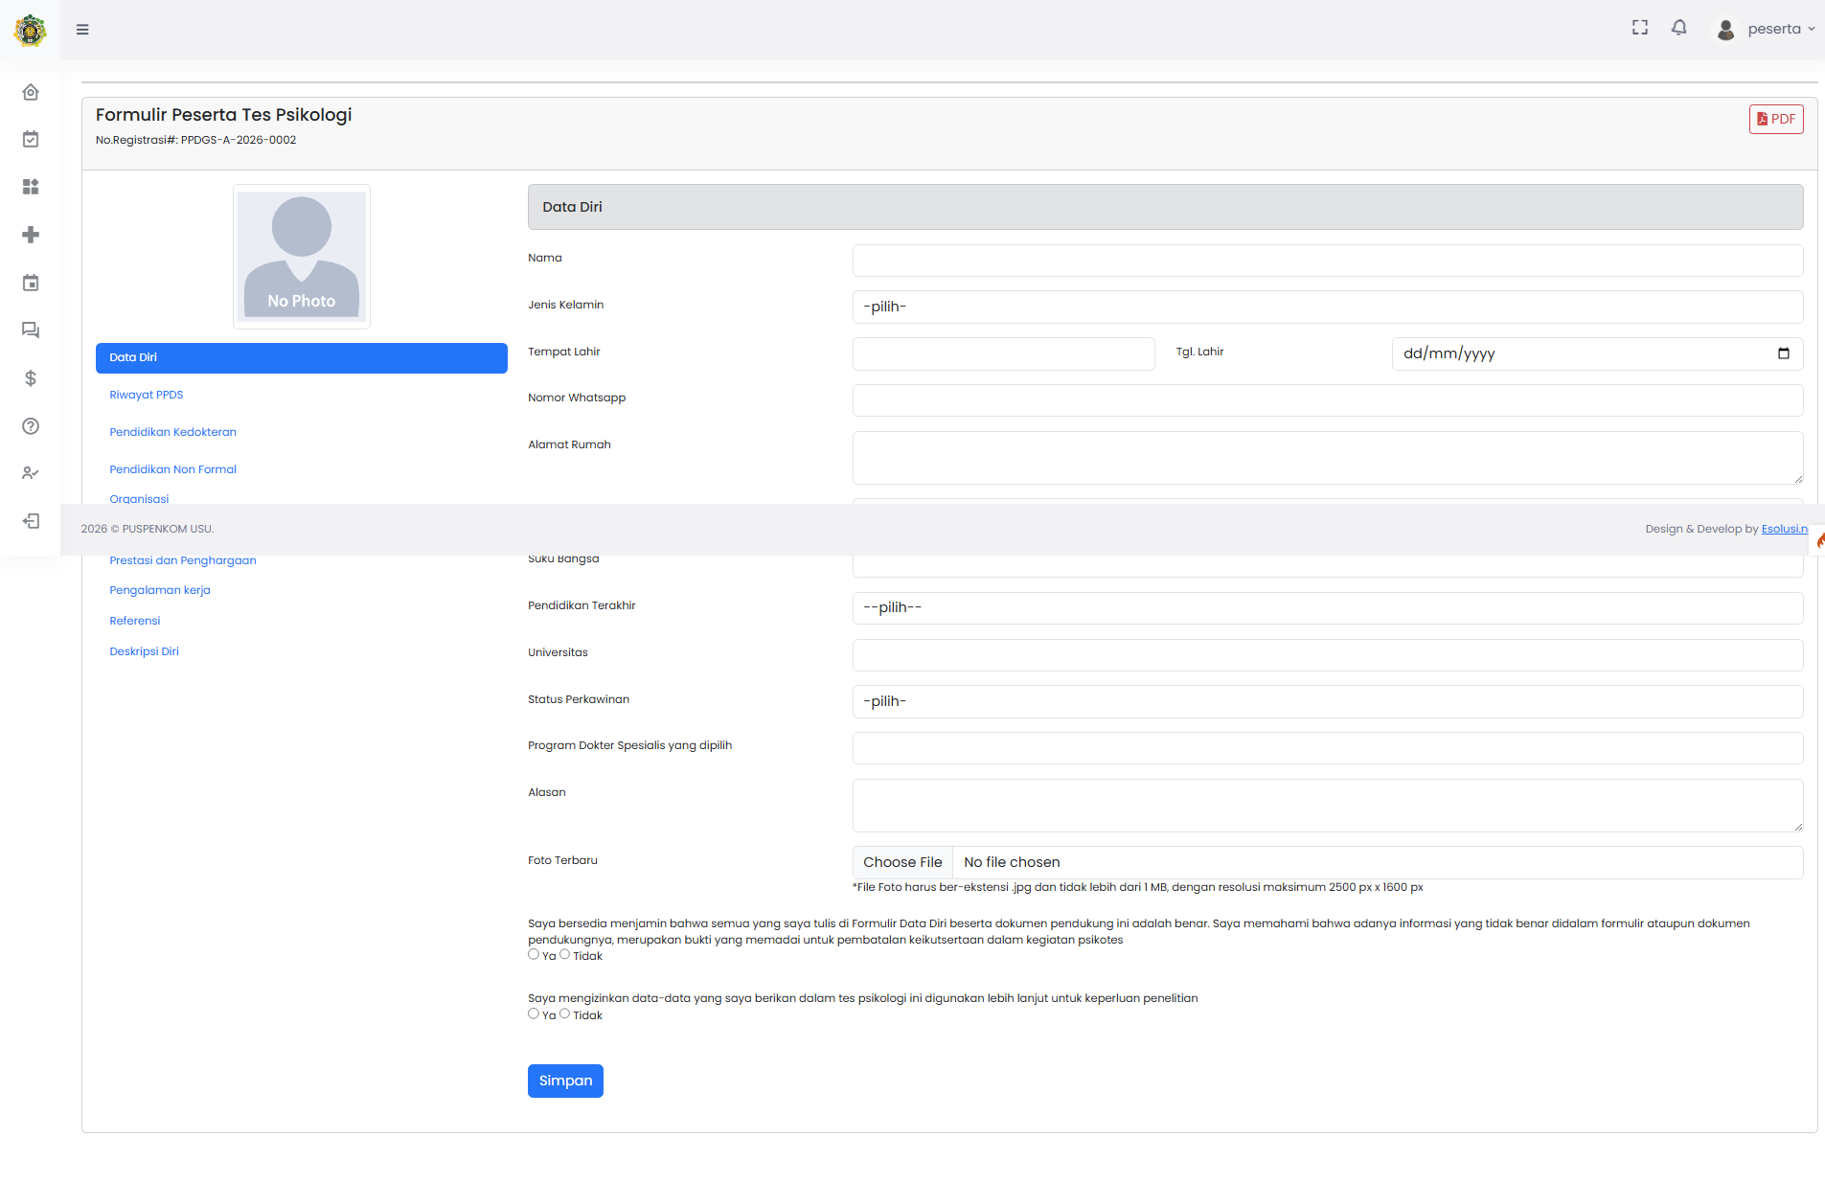Focus the Nama input field
1825x1184 pixels.
pyautogui.click(x=1328, y=261)
